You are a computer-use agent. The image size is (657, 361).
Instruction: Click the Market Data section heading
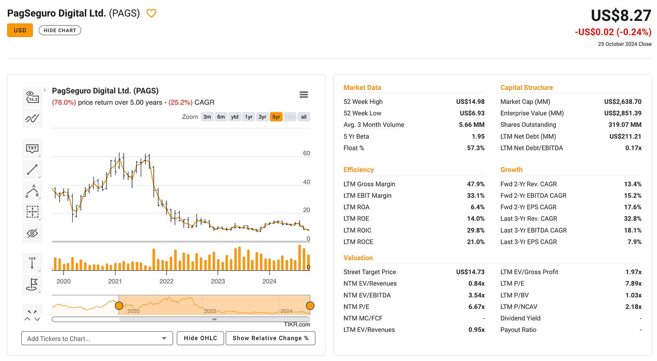click(x=362, y=88)
